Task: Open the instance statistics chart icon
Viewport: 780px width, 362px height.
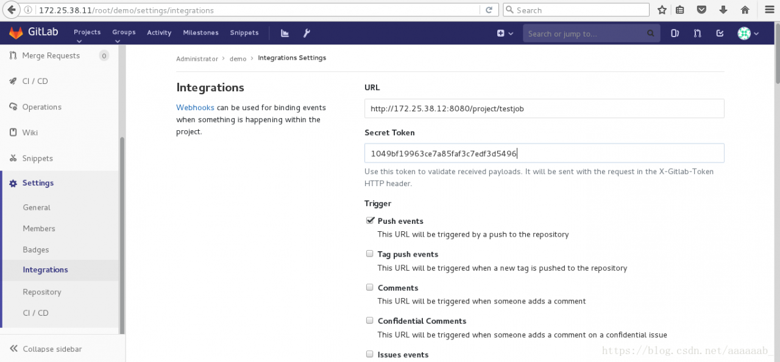Action: [285, 33]
